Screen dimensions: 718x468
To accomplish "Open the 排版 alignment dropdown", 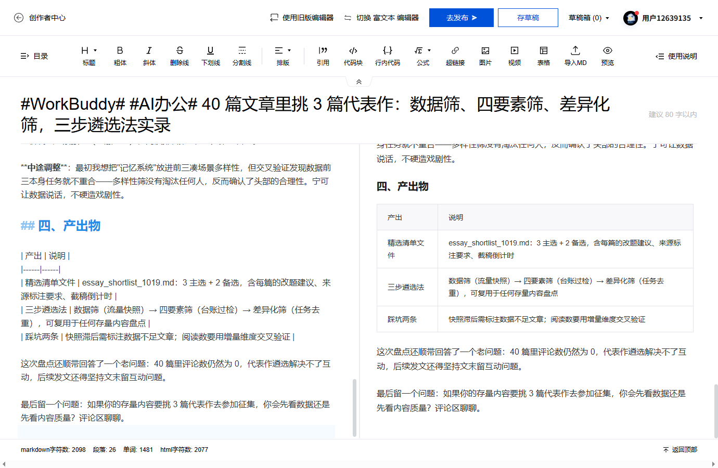I will coord(283,56).
